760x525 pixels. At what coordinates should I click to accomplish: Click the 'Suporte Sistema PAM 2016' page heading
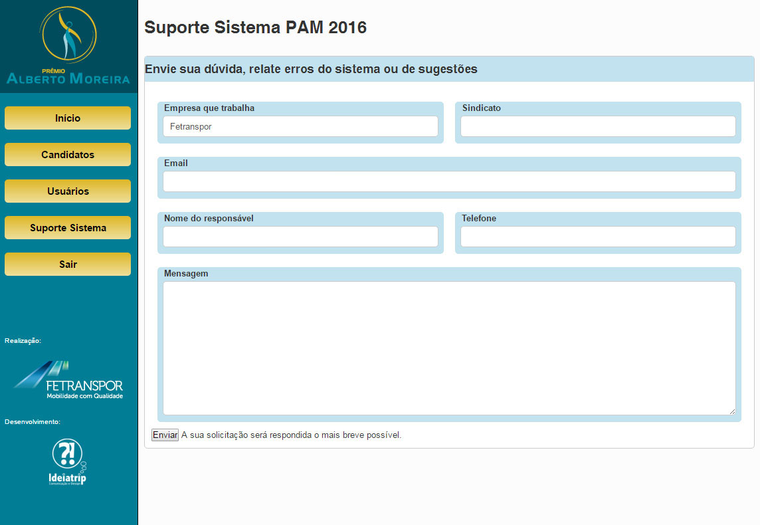[255, 28]
